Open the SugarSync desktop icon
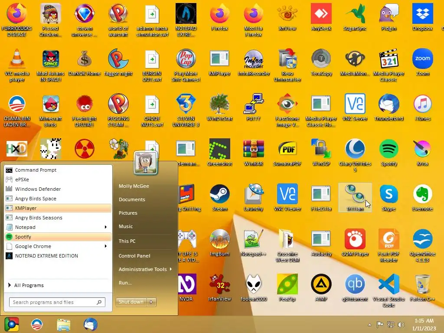 (355, 17)
